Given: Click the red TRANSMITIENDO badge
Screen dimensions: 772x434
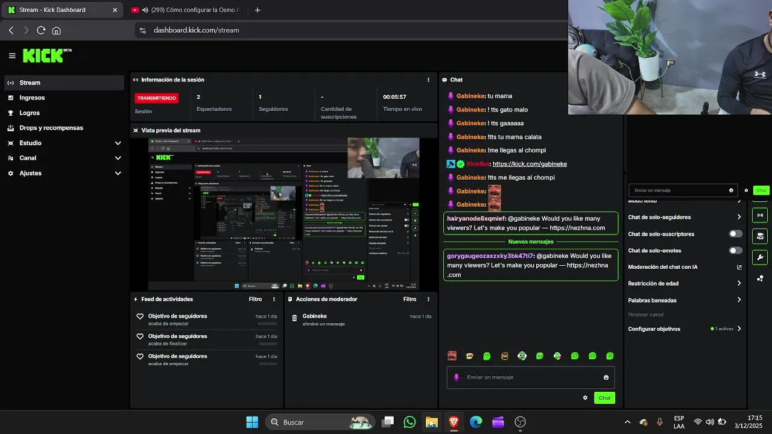Looking at the screenshot, I should point(157,98).
